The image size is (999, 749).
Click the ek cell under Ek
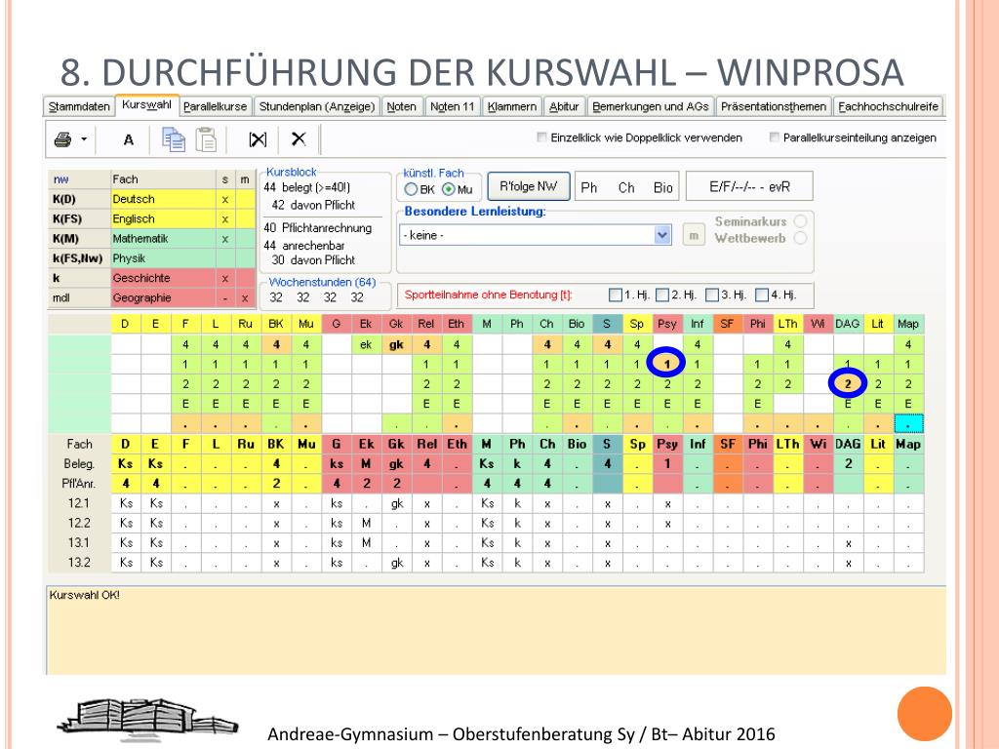point(366,344)
